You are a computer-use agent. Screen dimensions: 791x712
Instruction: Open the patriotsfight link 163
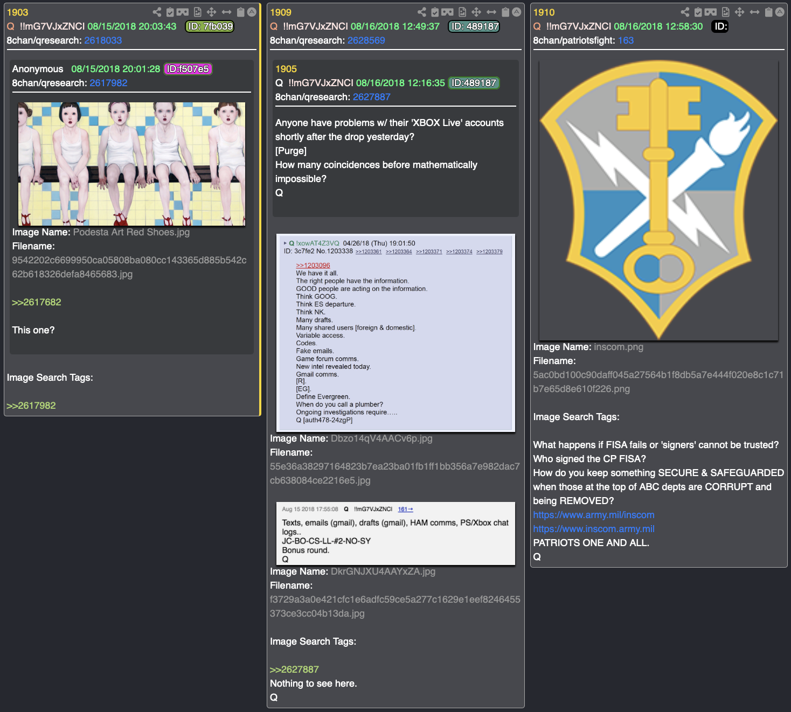(x=626, y=40)
